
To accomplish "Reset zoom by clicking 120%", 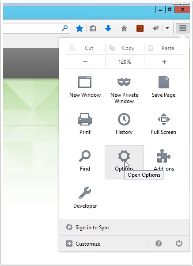I will click(125, 62).
